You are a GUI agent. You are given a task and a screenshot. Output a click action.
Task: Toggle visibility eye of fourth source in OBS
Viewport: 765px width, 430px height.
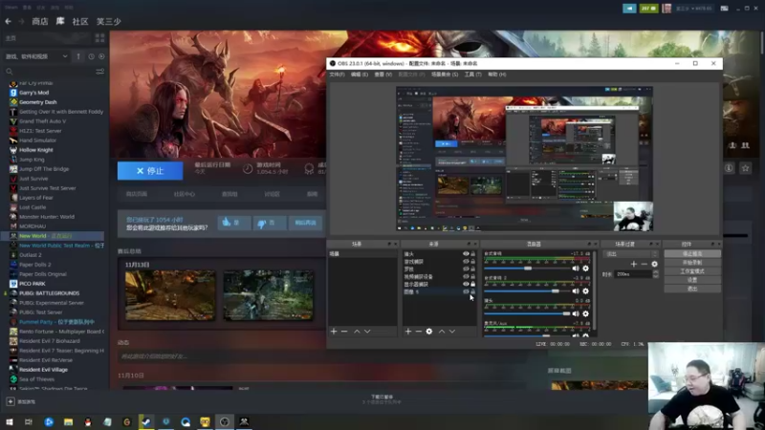click(466, 276)
